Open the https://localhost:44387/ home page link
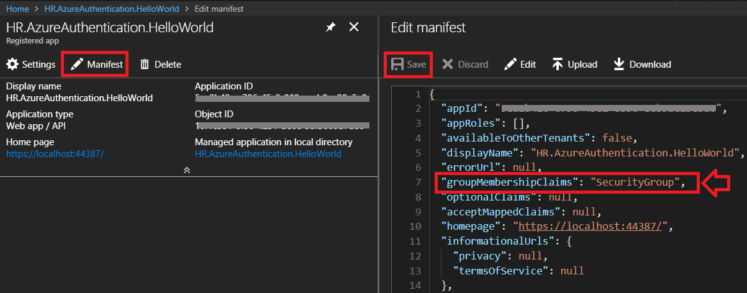The width and height of the screenshot is (747, 293). tap(55, 154)
